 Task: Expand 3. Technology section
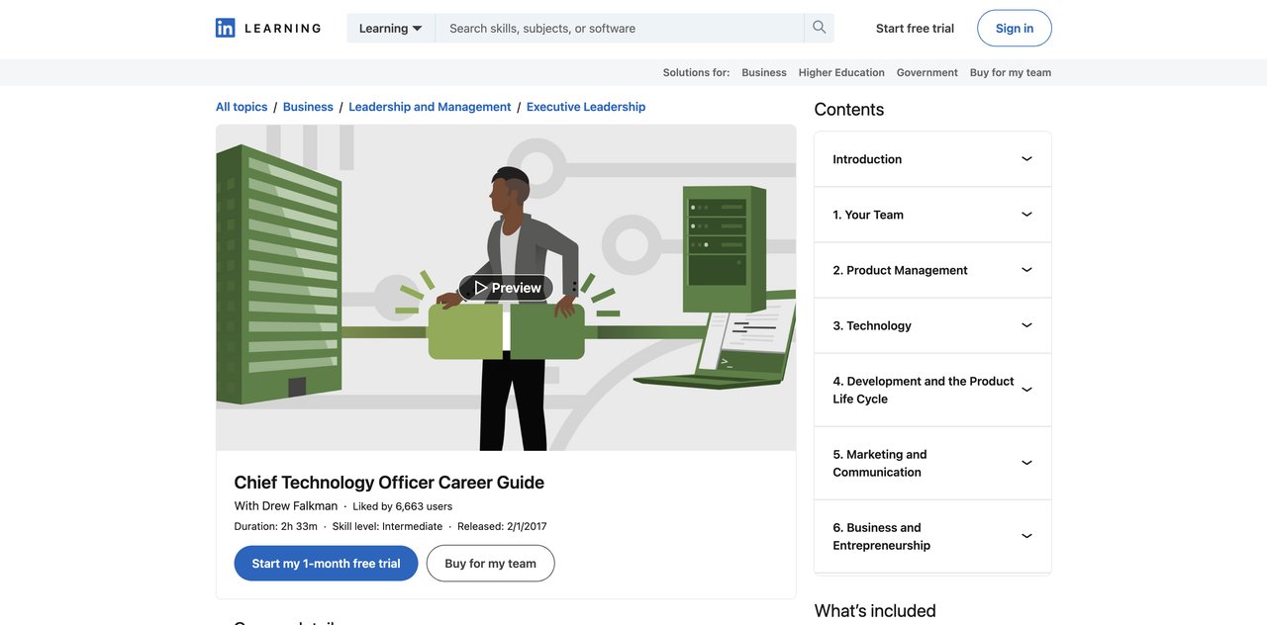coord(932,325)
